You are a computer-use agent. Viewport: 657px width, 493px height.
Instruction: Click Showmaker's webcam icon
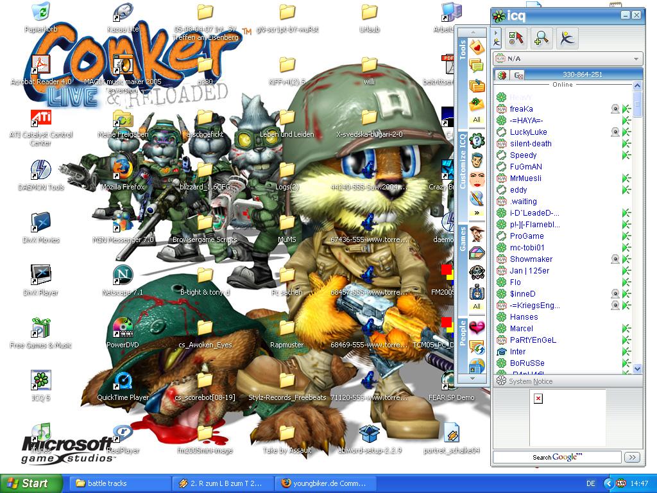615,259
